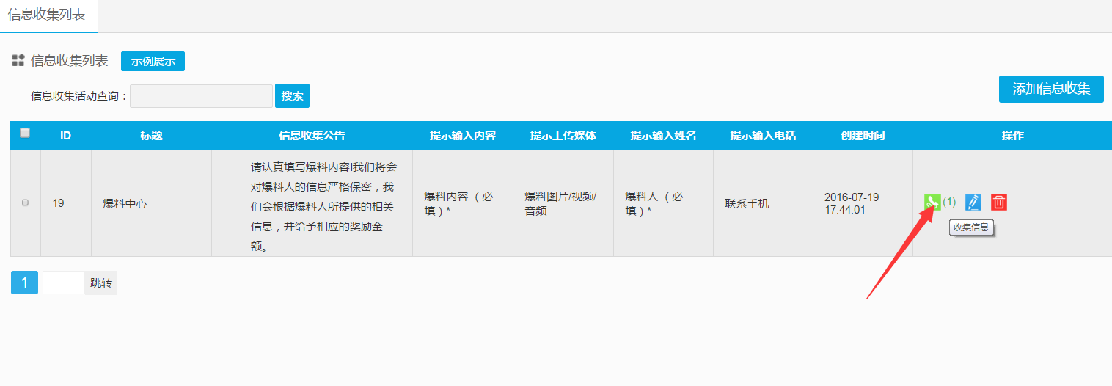Click the green 收集信息 icon
1112x386 pixels.
pyautogui.click(x=932, y=202)
